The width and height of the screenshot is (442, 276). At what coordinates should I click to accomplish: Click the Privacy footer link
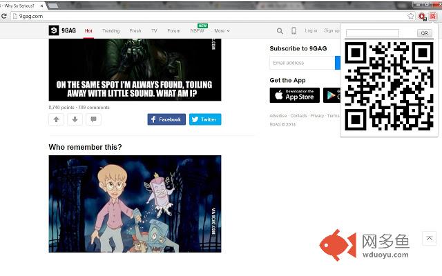[x=317, y=116]
